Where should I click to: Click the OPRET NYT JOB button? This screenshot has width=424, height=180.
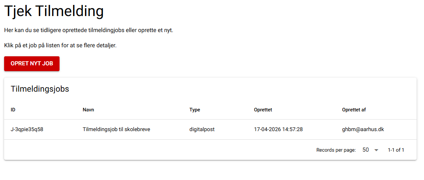click(32, 64)
